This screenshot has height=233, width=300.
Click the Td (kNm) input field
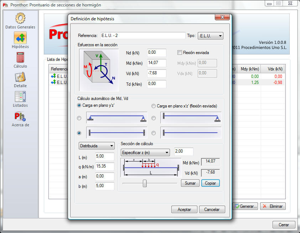(157, 84)
